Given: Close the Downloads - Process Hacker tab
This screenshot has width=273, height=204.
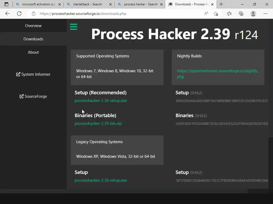Looking at the screenshot, I should tap(212, 4).
